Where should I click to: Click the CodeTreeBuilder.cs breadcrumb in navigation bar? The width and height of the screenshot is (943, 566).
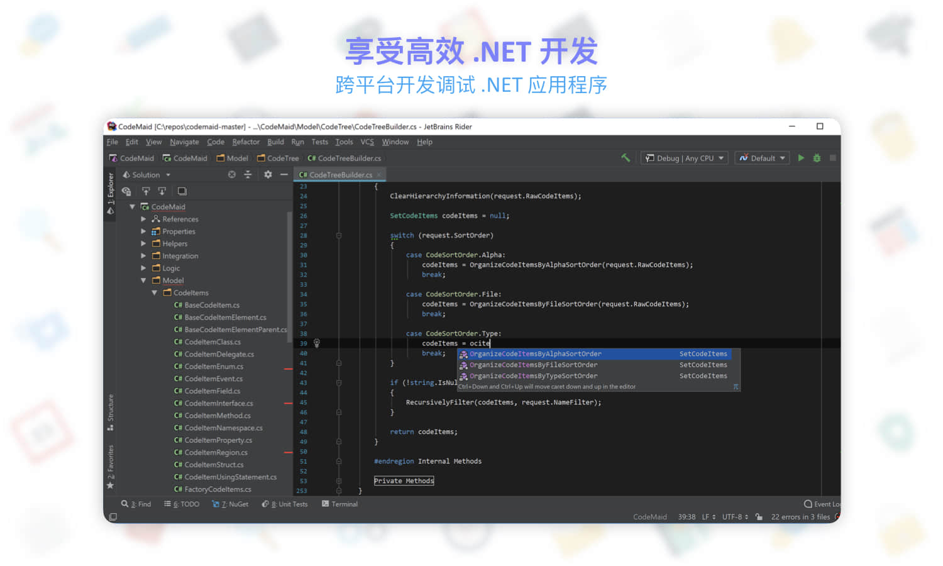(x=345, y=158)
